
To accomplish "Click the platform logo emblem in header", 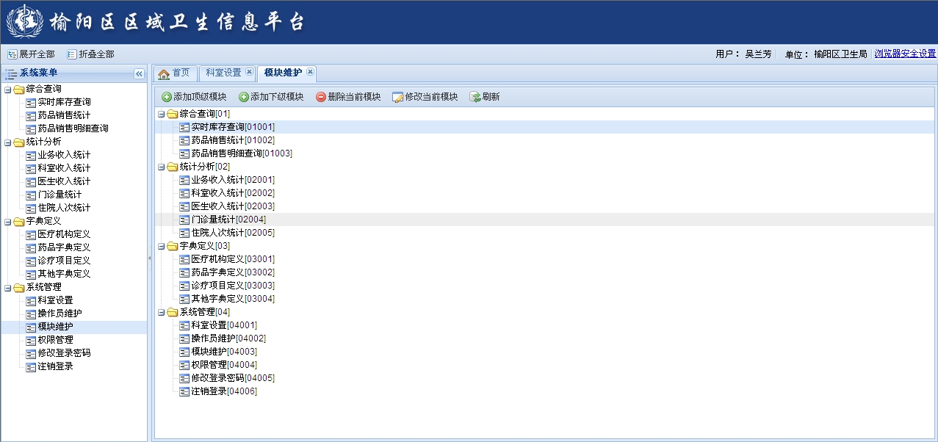I will click(x=24, y=22).
